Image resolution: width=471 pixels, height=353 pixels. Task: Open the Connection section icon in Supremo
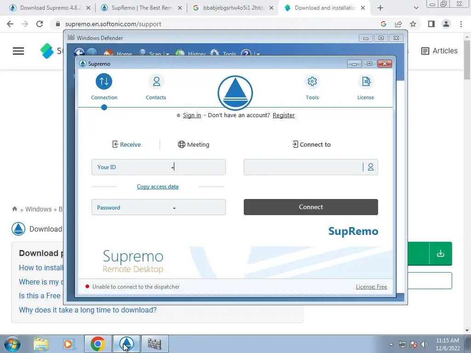coord(104,81)
